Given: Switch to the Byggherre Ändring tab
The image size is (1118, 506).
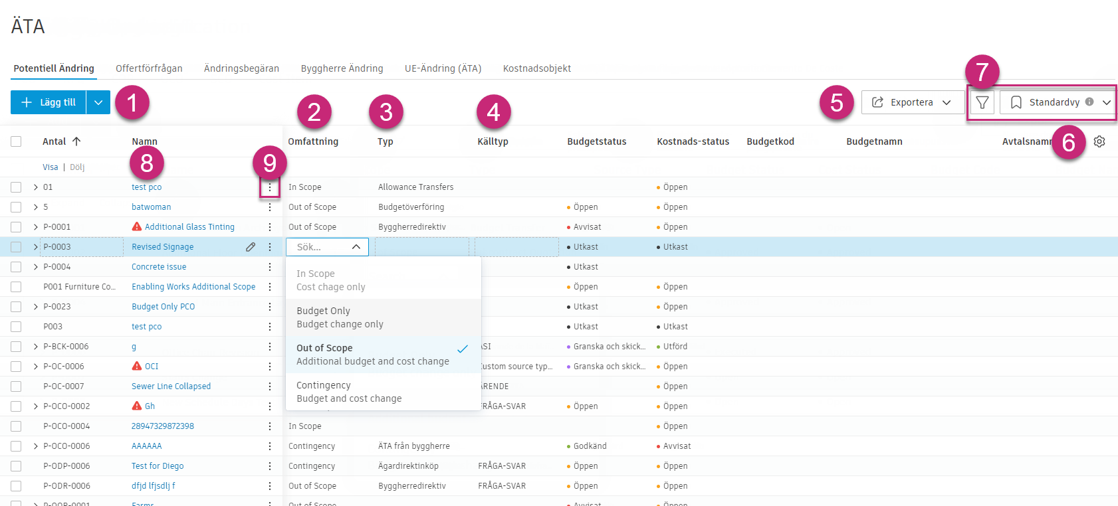Looking at the screenshot, I should point(342,68).
